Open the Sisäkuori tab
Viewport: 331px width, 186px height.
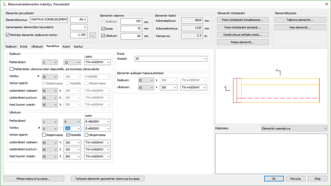click(x=11, y=46)
